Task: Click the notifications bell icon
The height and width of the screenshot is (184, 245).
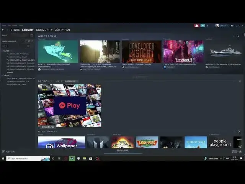Action: click(x=207, y=26)
